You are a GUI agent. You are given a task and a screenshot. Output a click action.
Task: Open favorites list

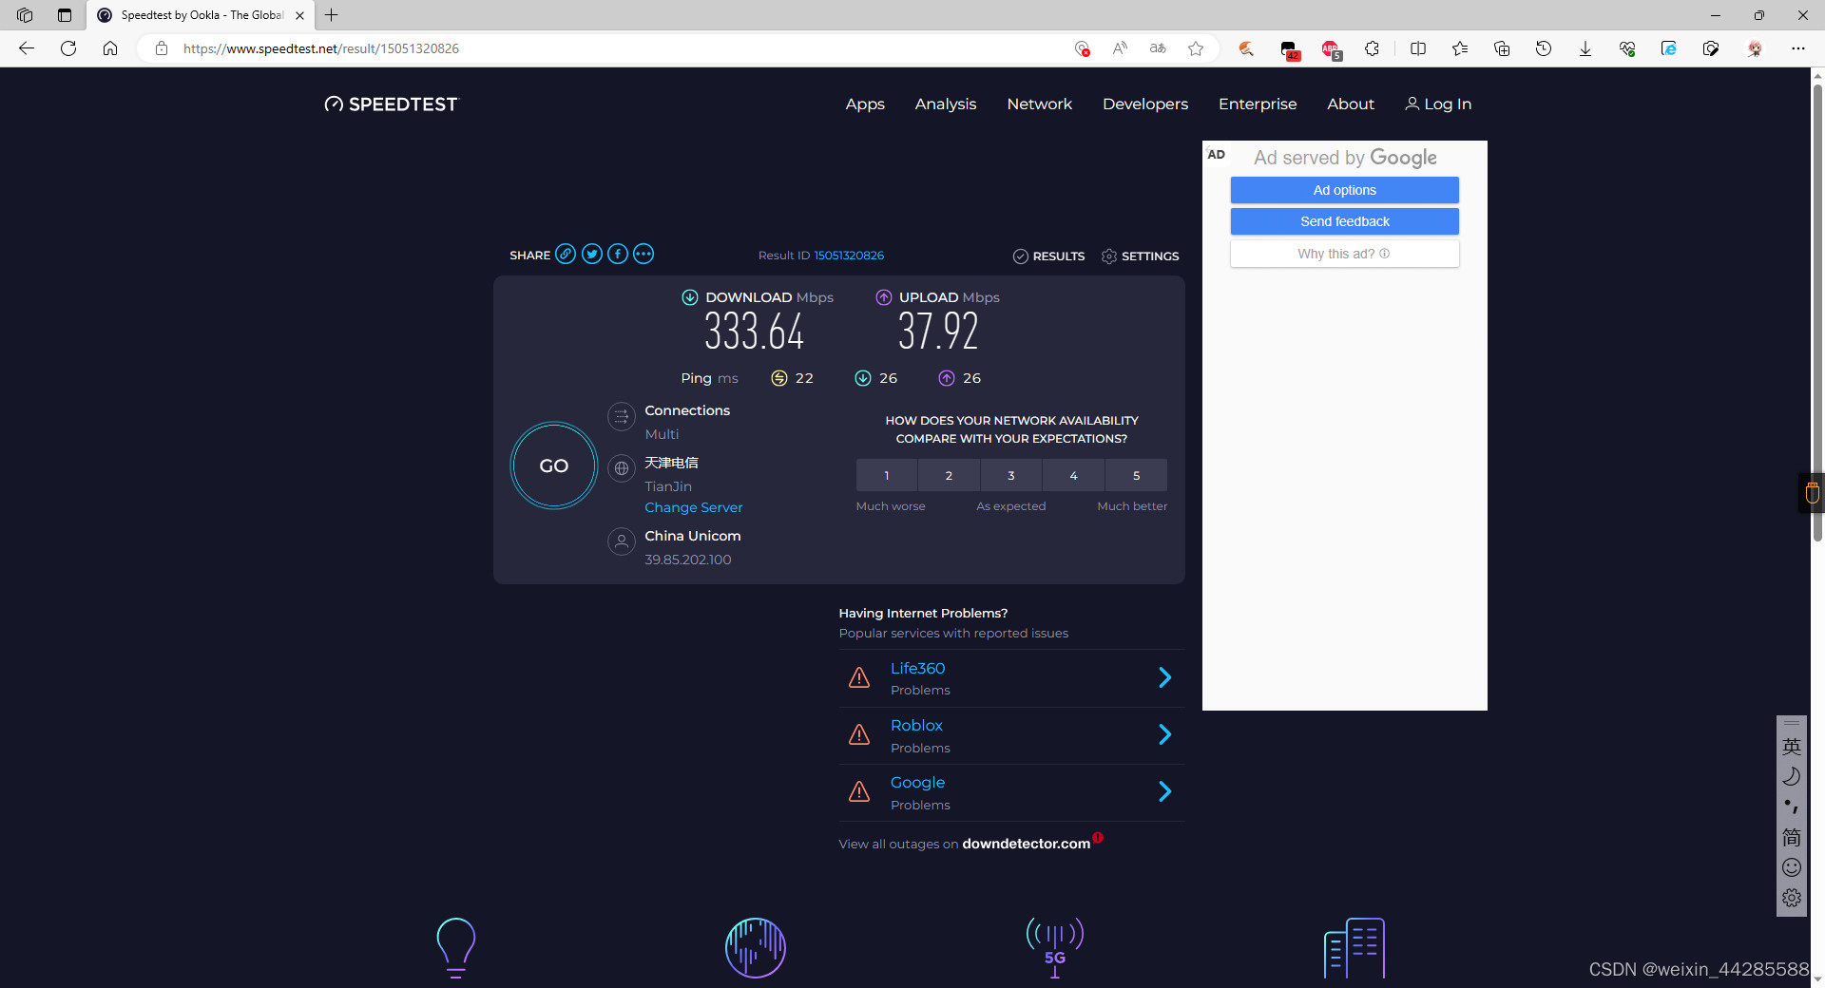1460,48
